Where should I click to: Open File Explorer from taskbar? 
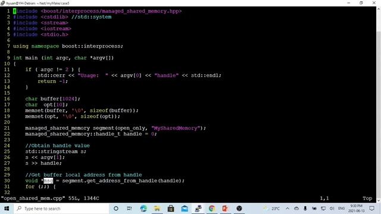[157, 209]
